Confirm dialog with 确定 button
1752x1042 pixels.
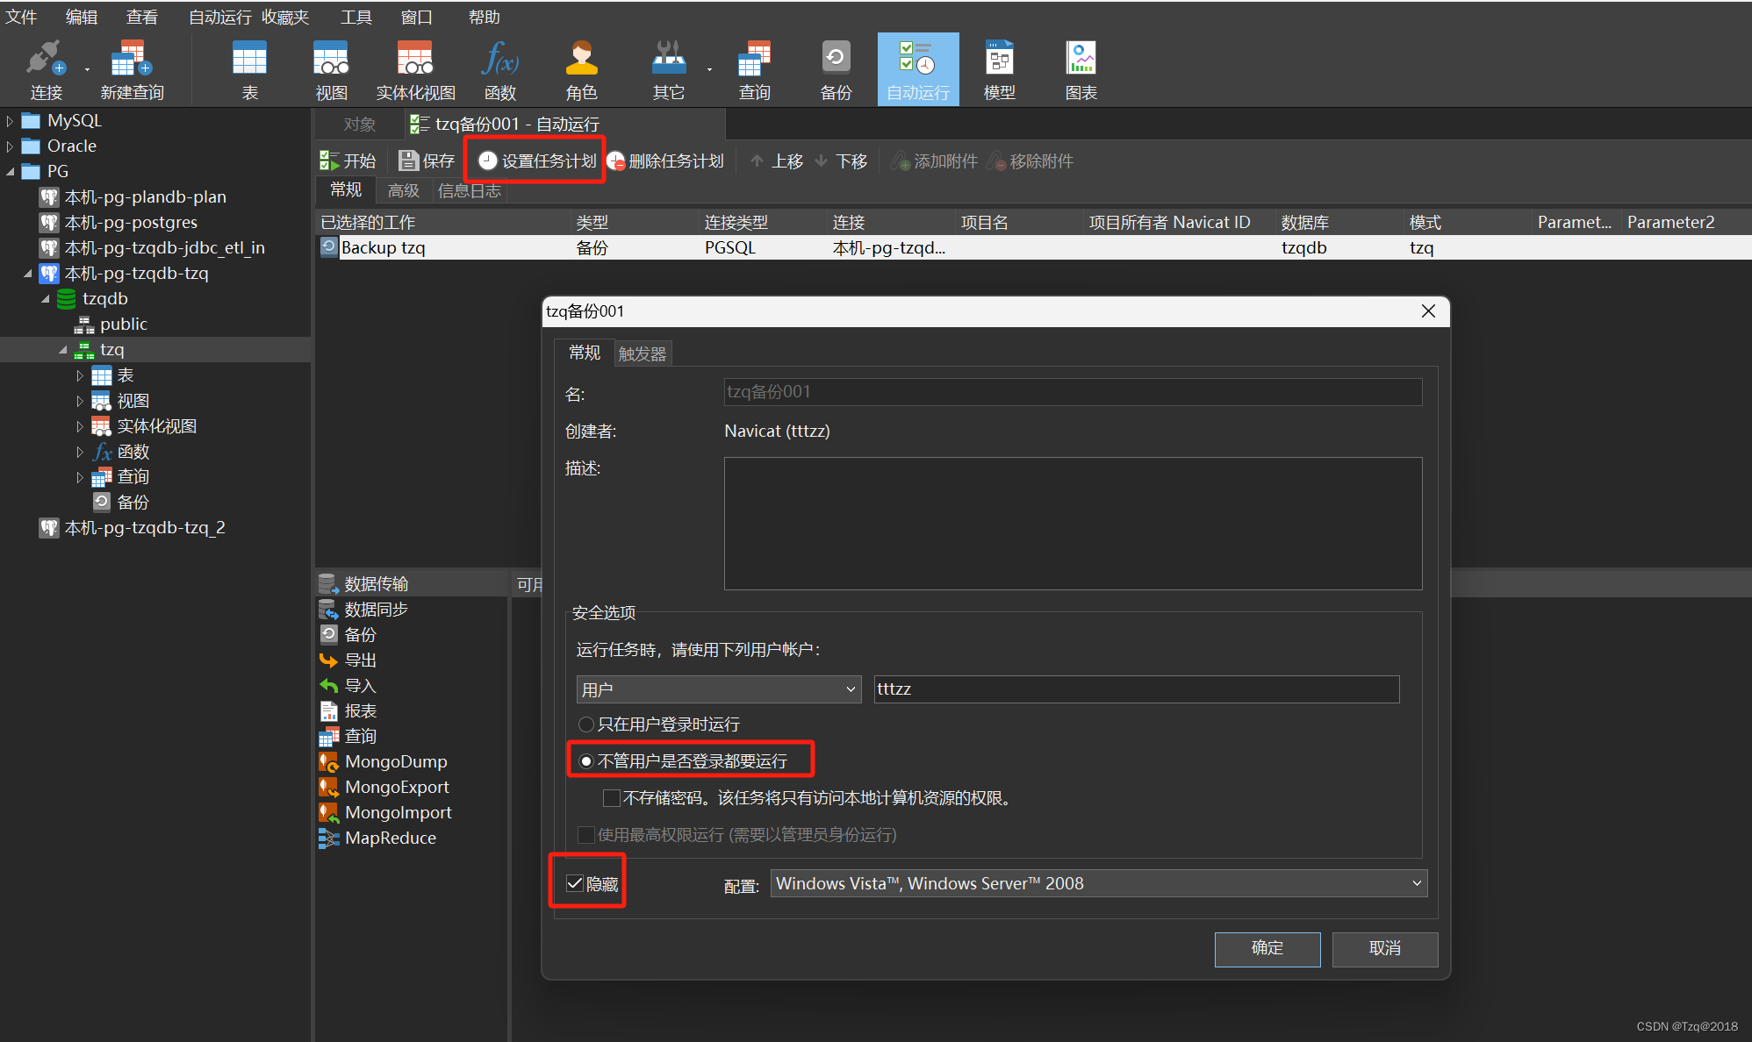click(x=1267, y=948)
